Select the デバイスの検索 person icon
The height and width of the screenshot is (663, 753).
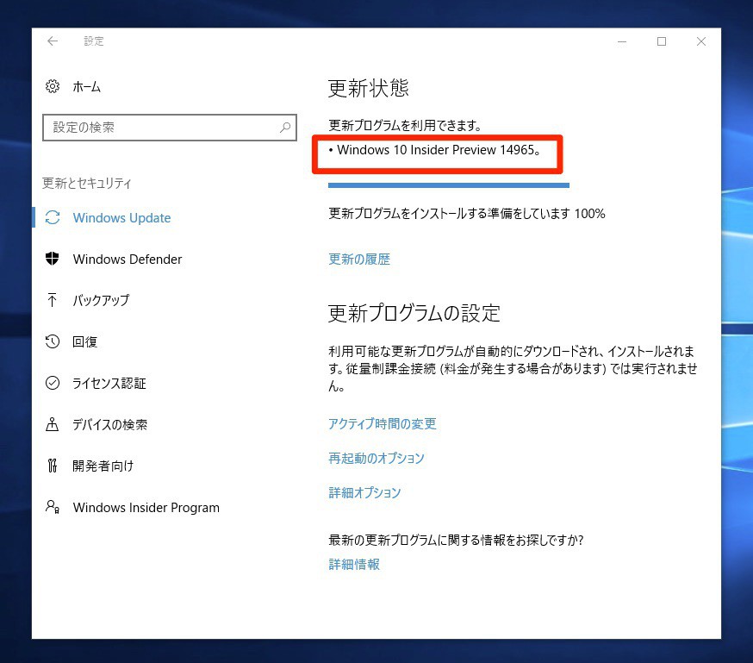tap(53, 424)
